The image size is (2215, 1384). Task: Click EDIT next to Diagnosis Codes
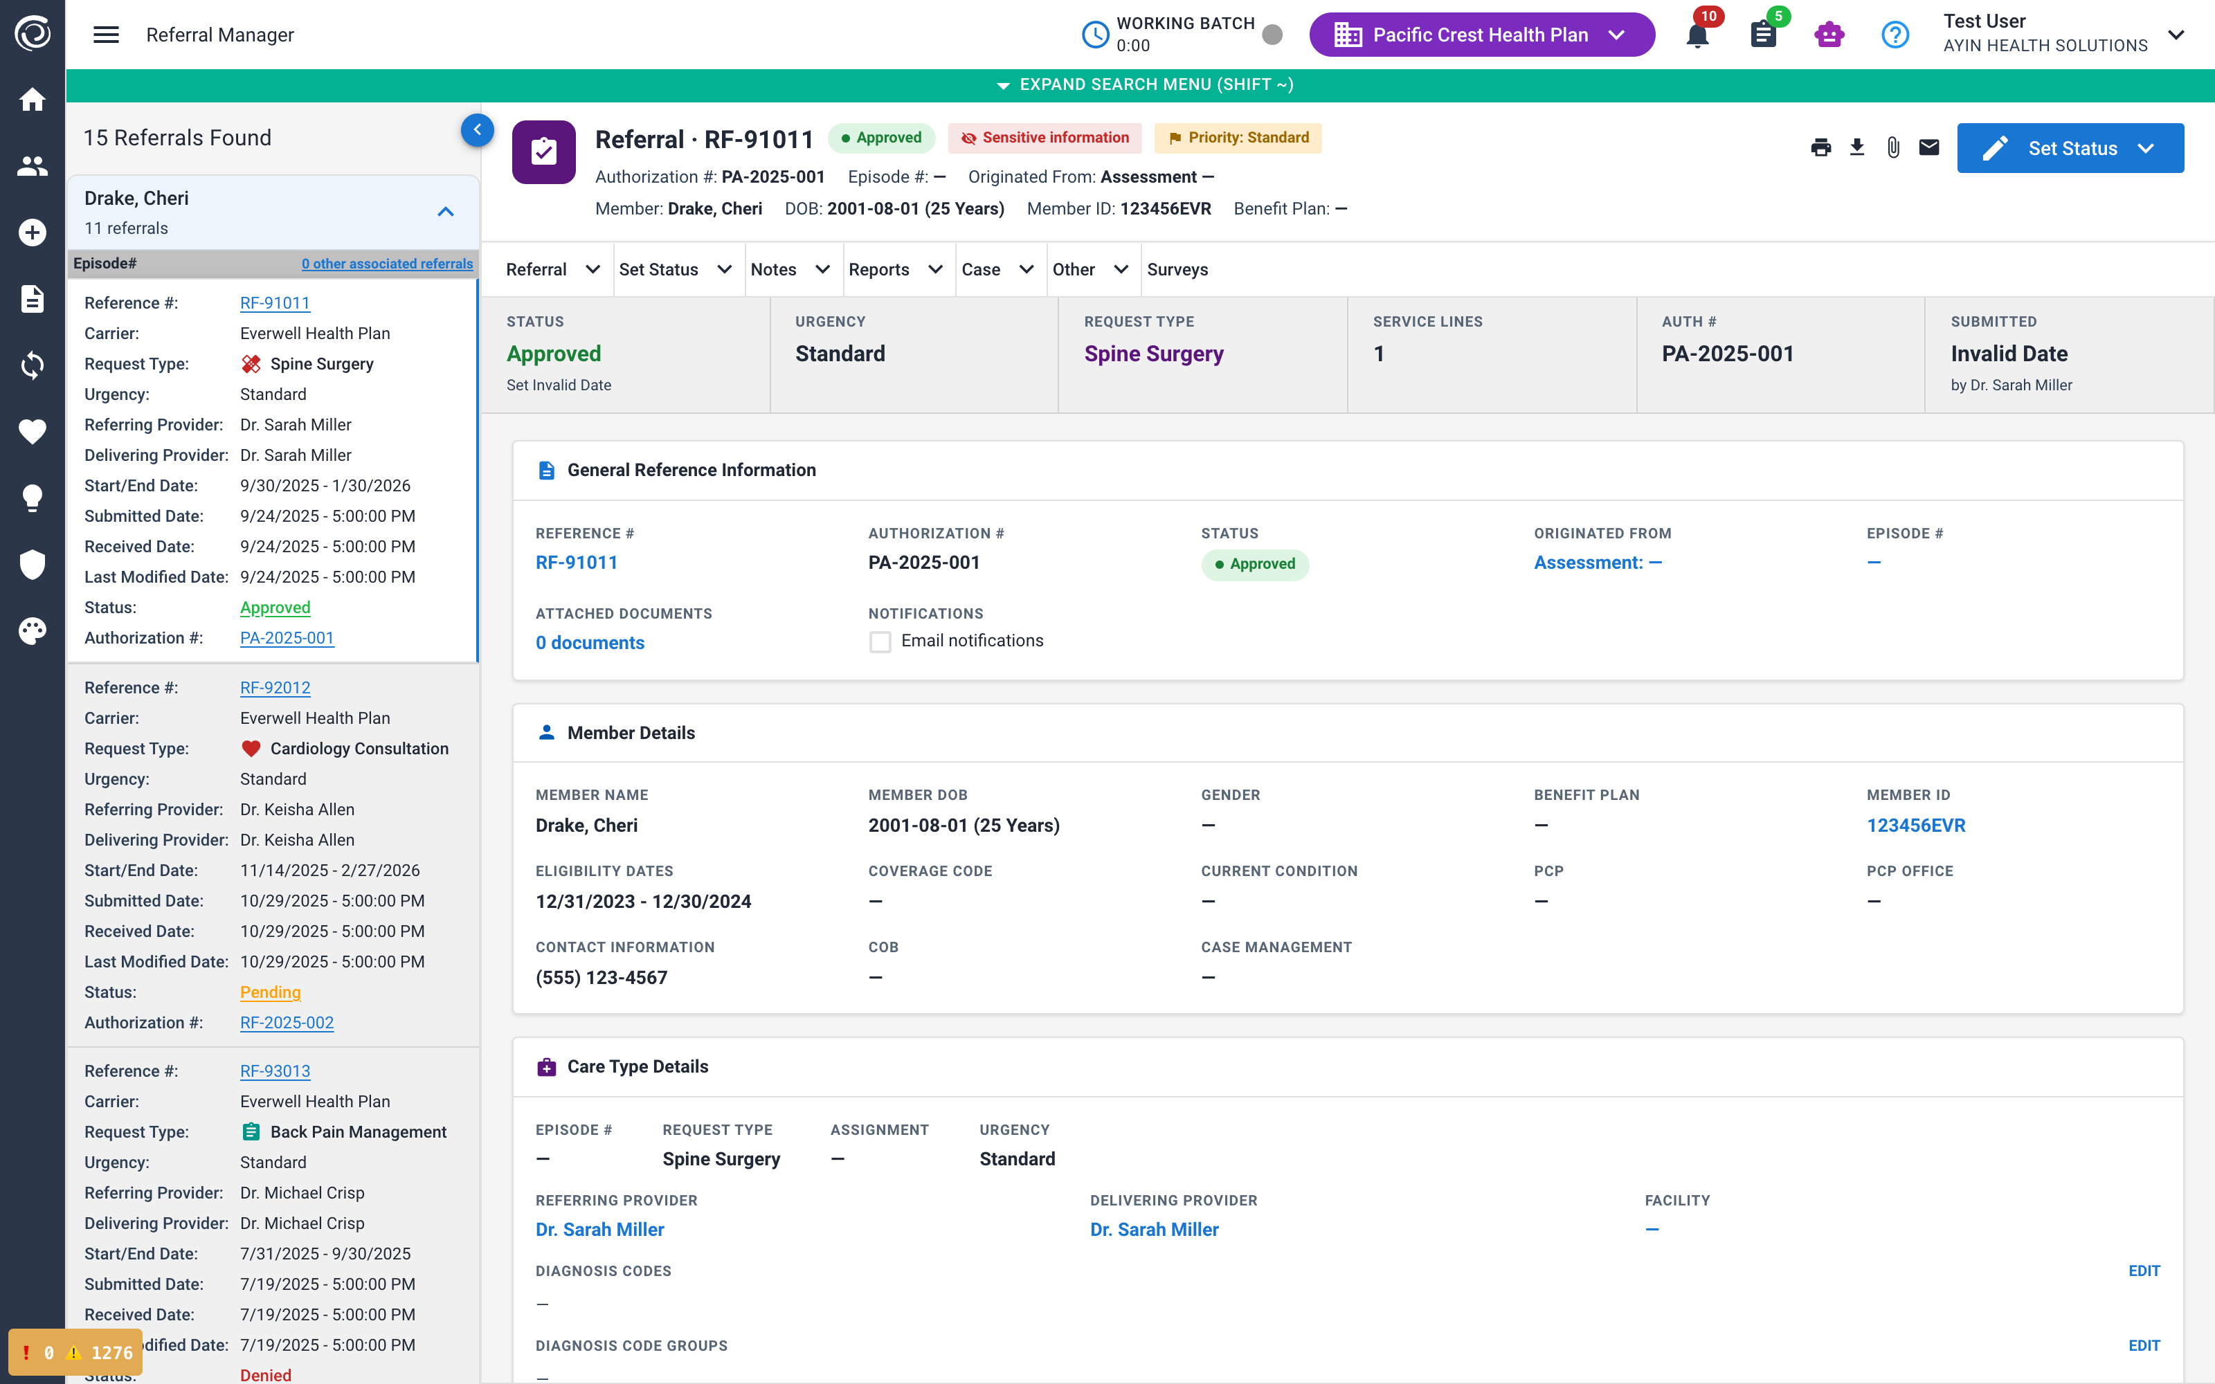click(x=2144, y=1271)
